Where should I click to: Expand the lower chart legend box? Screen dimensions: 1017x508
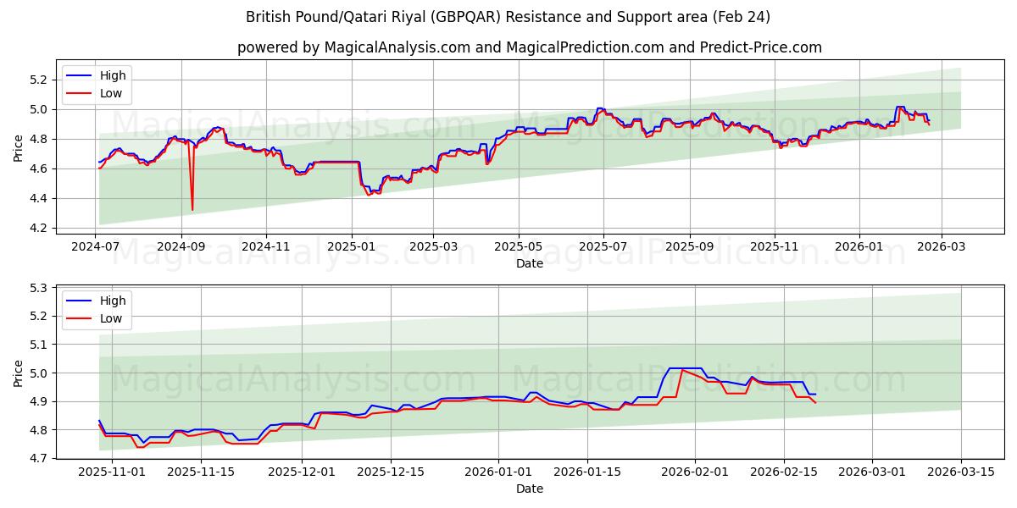(96, 309)
